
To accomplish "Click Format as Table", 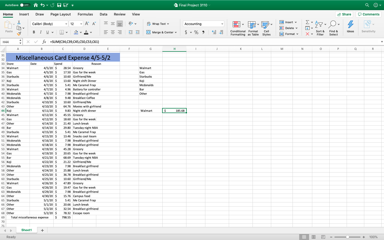I will click(x=253, y=28).
